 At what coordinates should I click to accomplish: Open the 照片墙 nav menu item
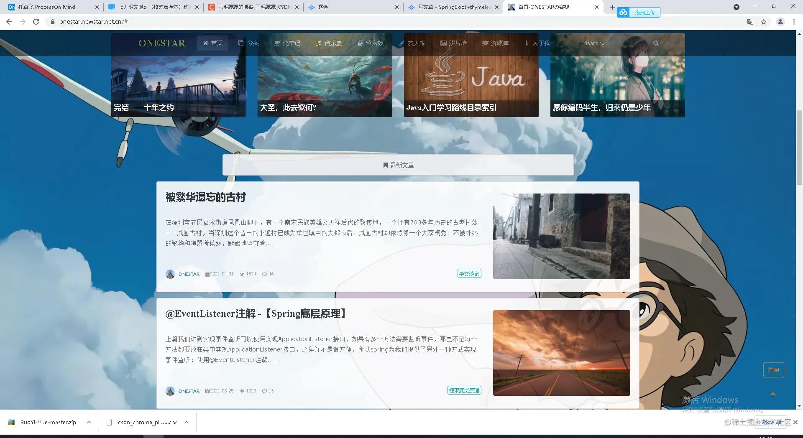click(x=453, y=43)
